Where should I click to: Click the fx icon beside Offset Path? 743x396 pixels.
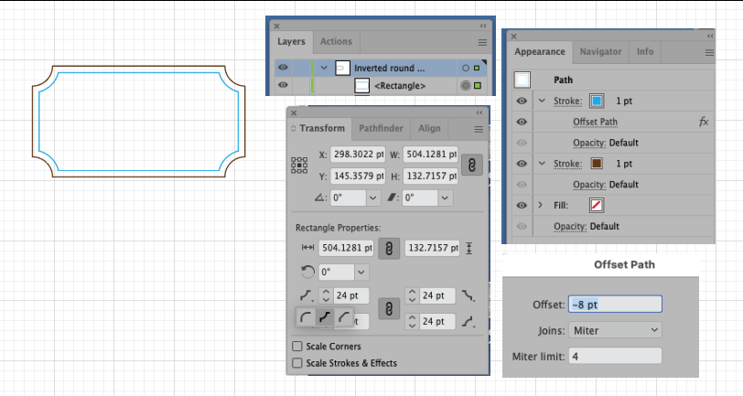(x=704, y=122)
